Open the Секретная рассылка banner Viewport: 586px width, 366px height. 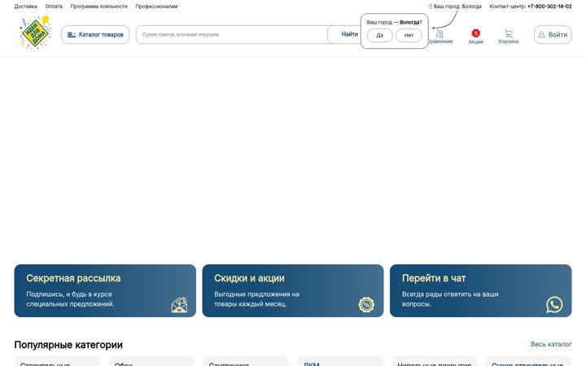105,290
